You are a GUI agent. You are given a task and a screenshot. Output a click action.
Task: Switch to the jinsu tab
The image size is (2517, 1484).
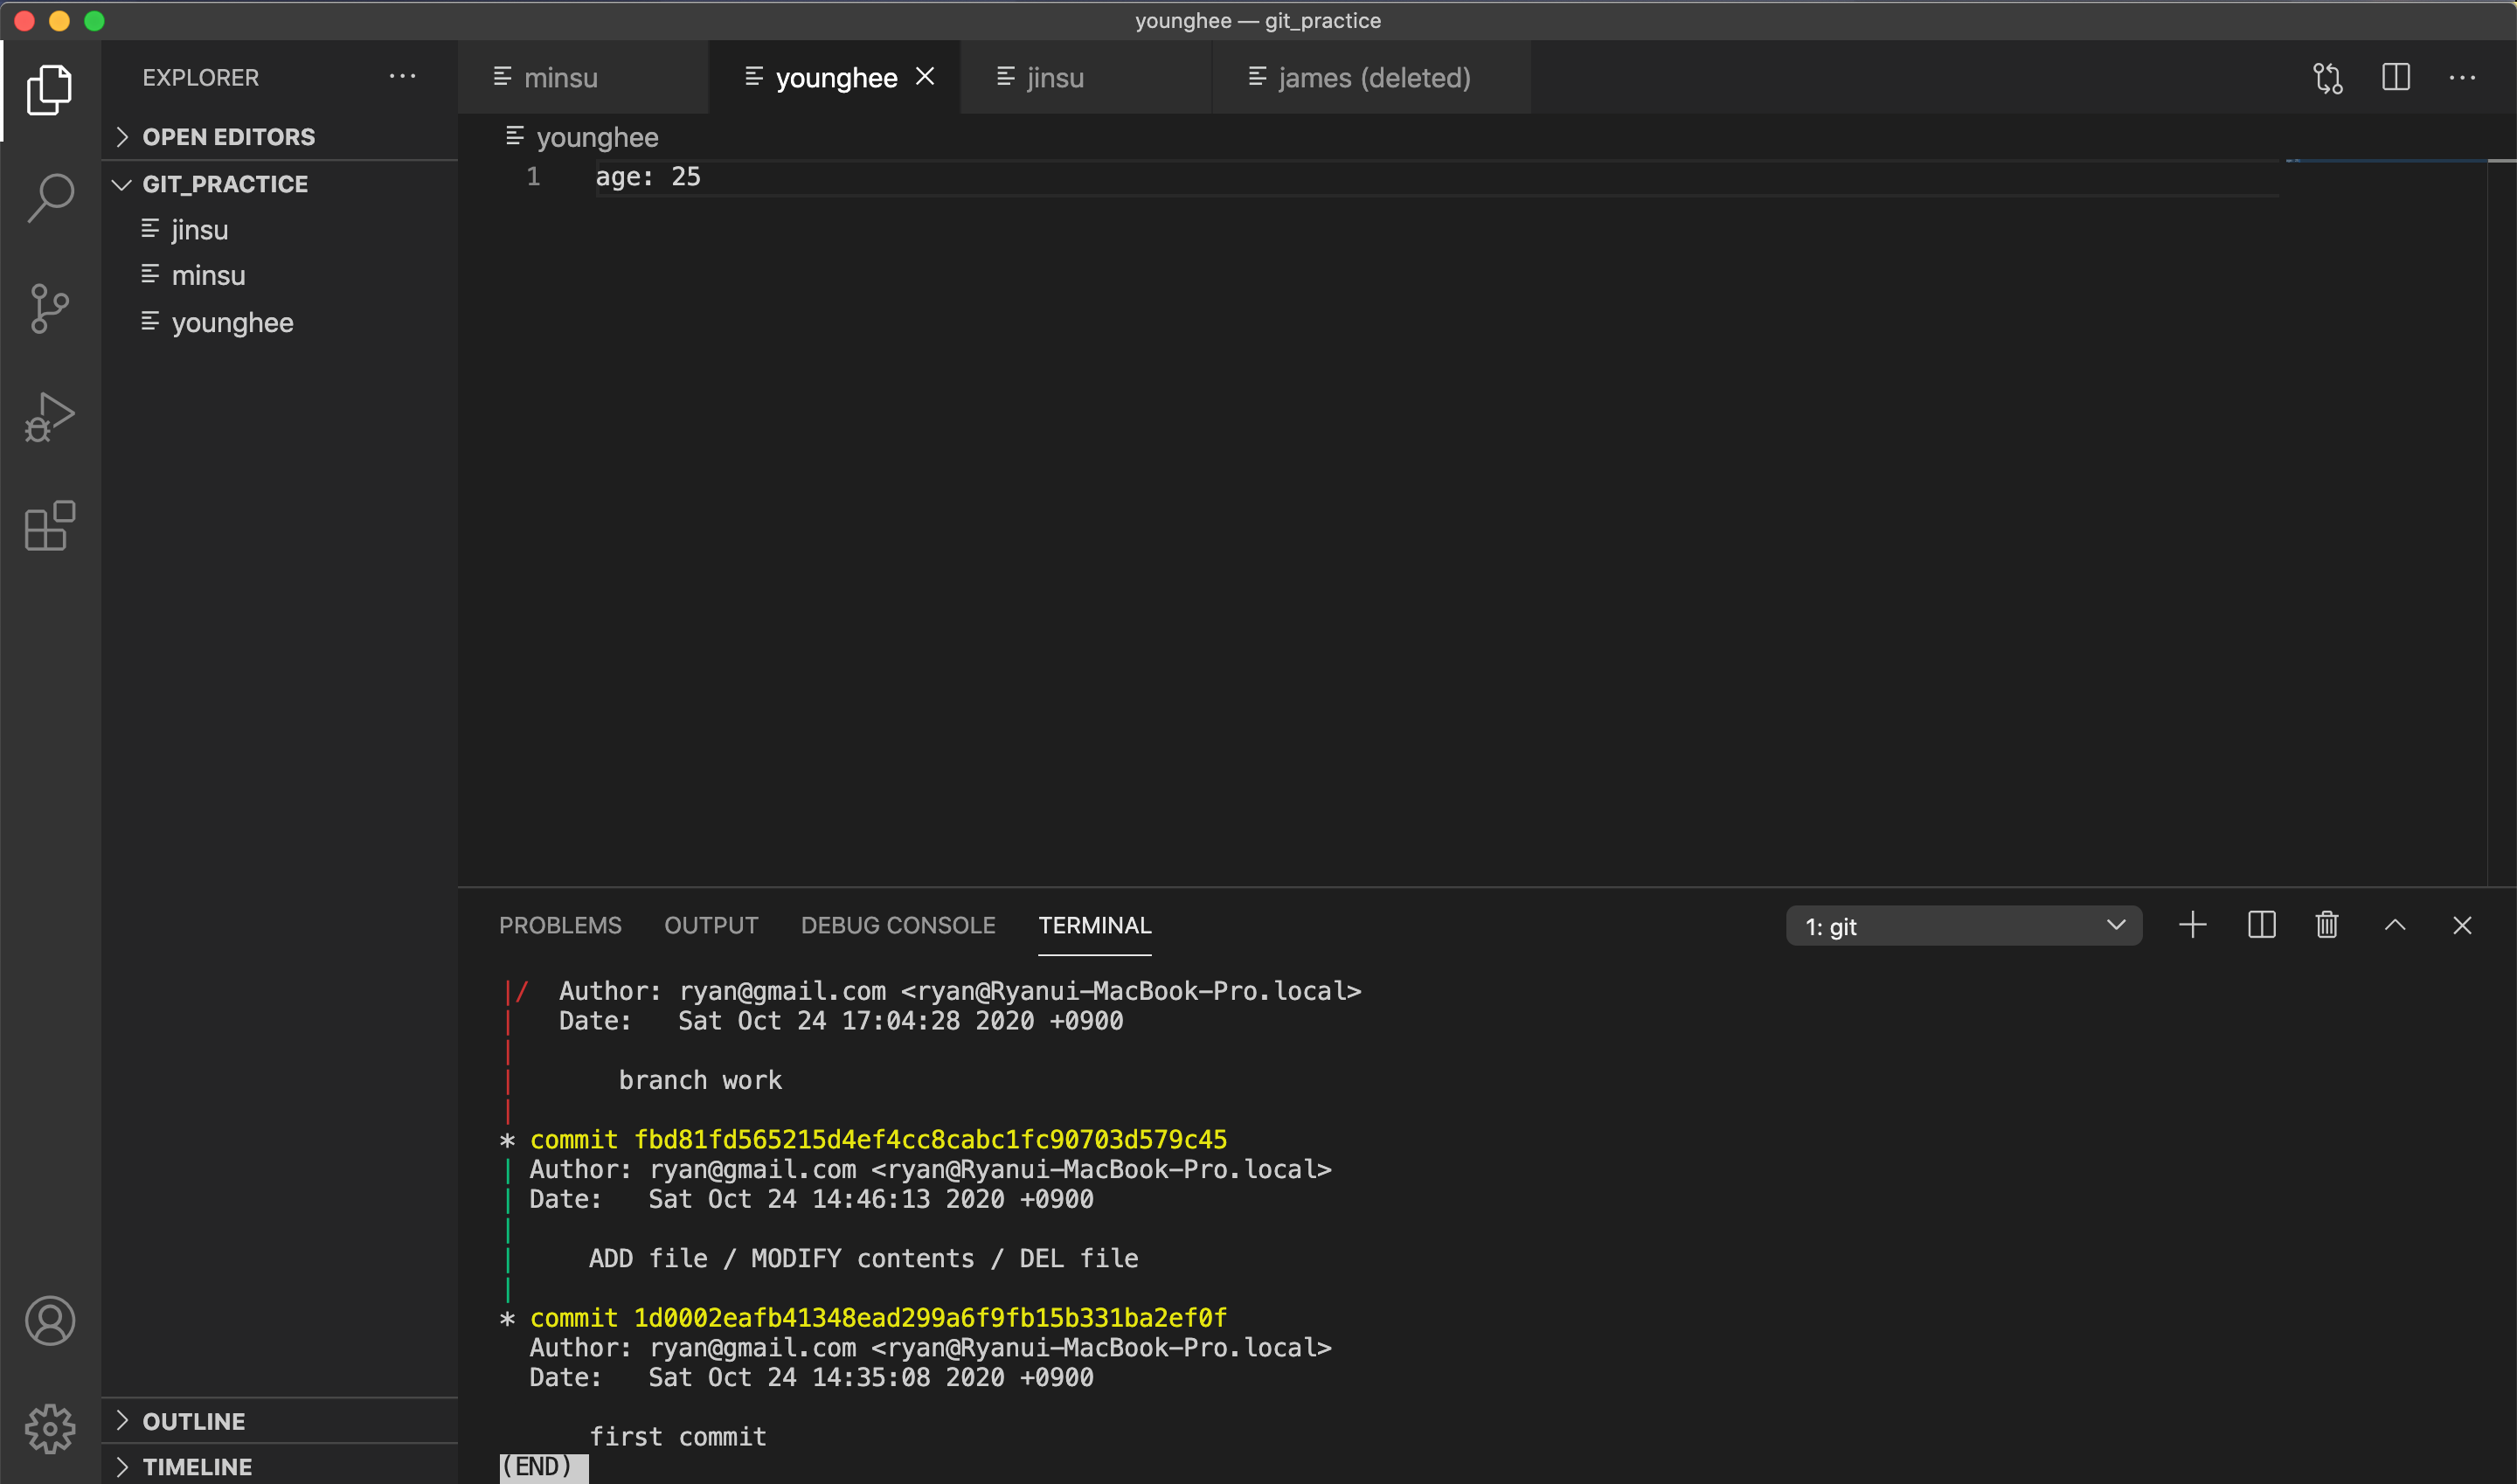point(1052,77)
